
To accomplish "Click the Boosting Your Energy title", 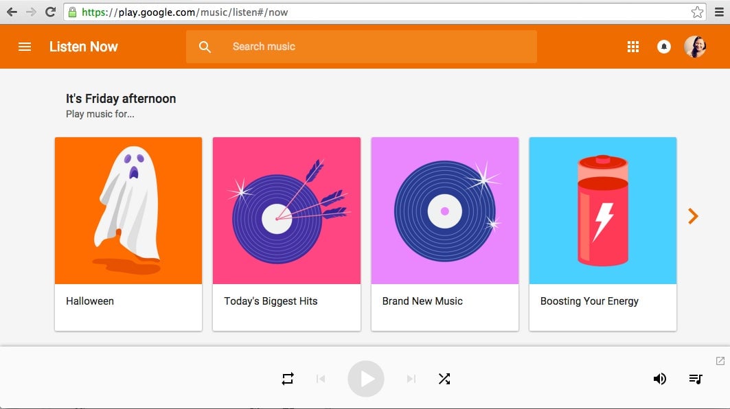I will [589, 301].
